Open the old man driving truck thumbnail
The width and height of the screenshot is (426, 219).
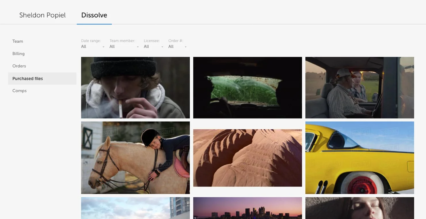click(x=360, y=88)
